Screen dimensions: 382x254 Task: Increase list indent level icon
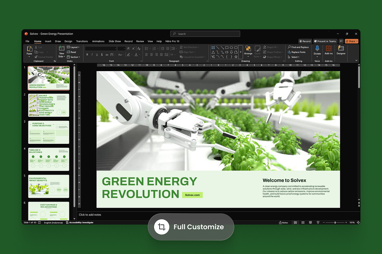(x=167, y=49)
